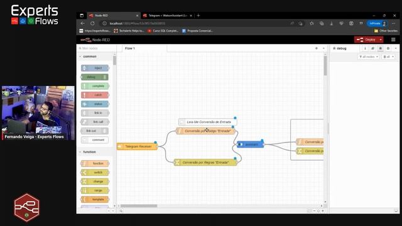This screenshot has height=226, width=402.
Task: Open the browser settings ellipsis menu
Action: point(394,23)
